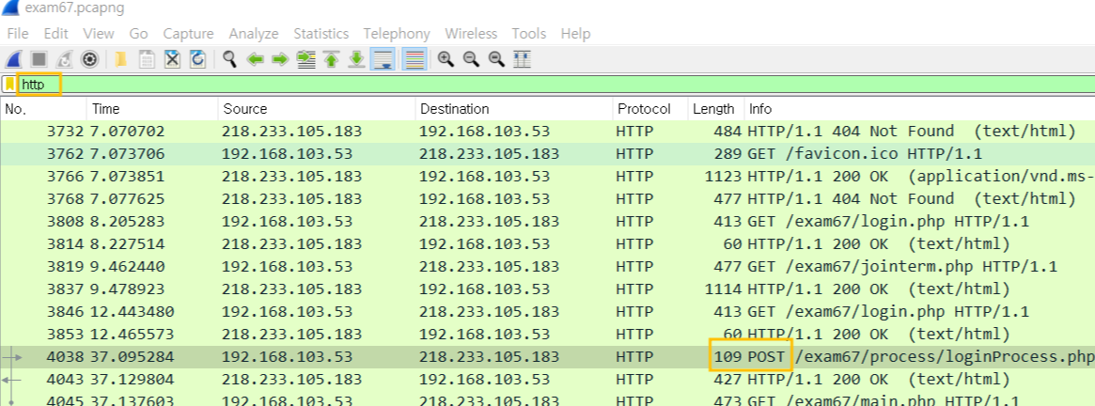Go to specified packet icon

[x=305, y=59]
